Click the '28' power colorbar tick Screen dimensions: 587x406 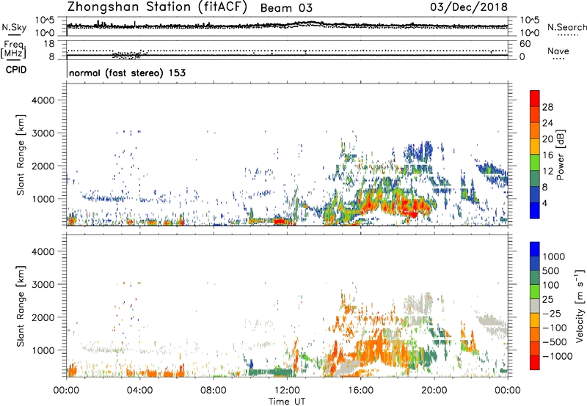tap(547, 107)
